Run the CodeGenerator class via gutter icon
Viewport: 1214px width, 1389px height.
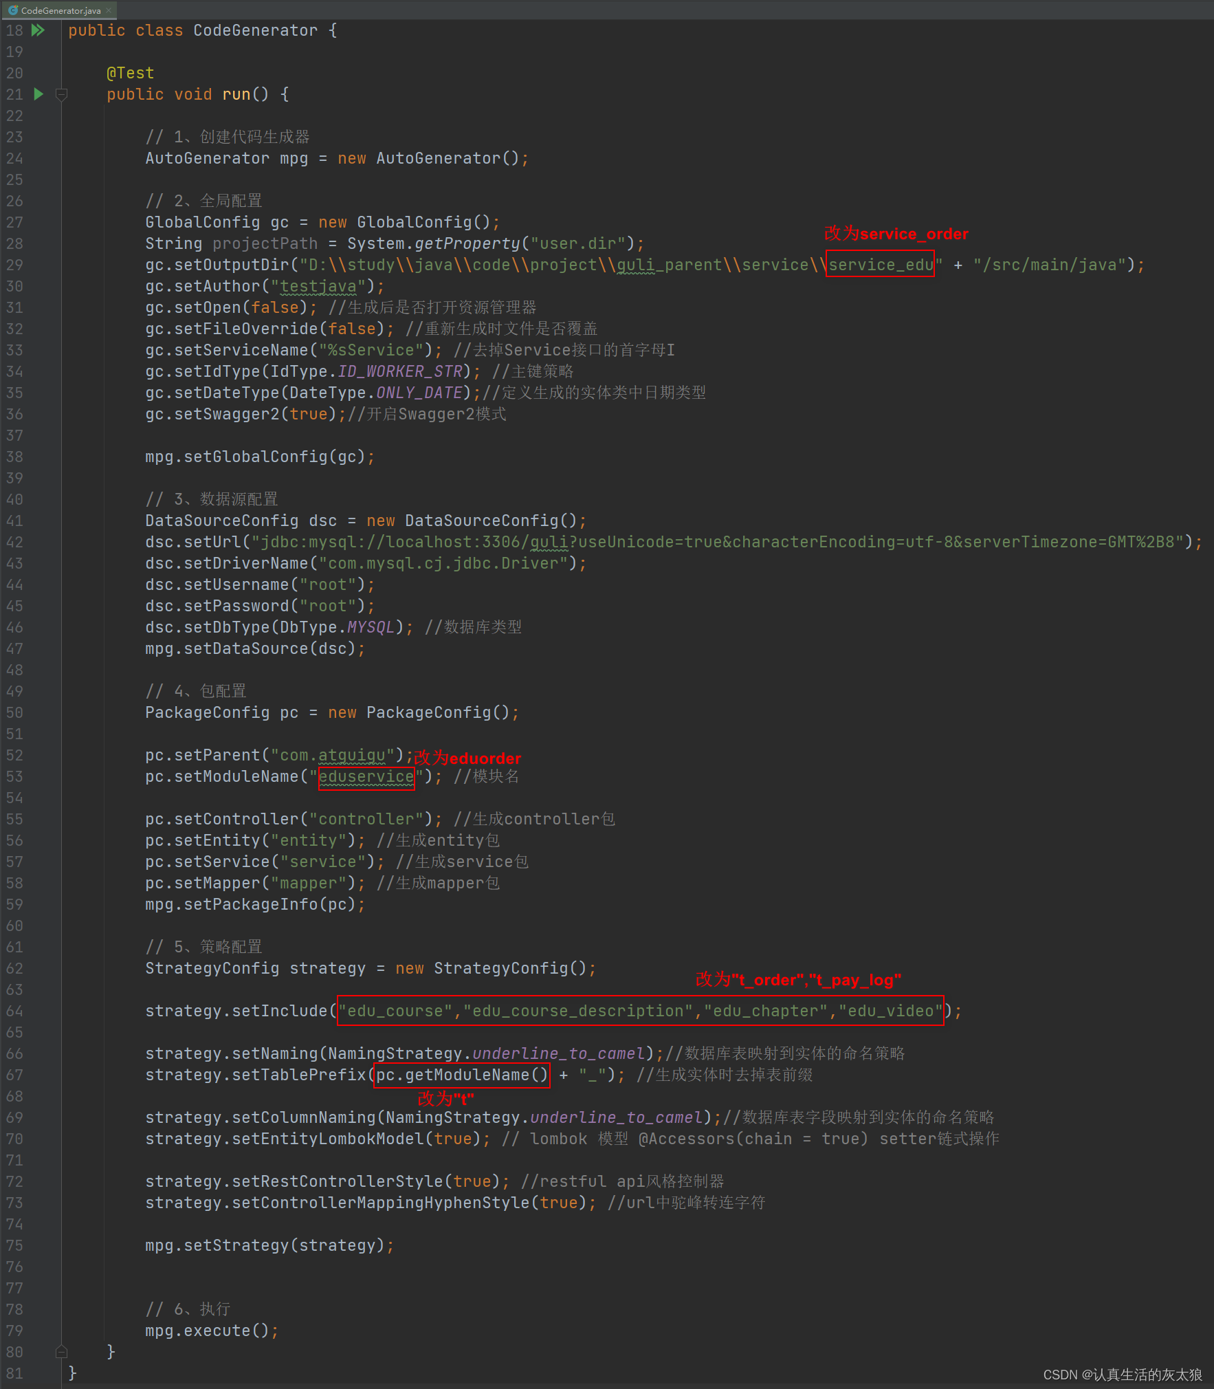point(38,30)
